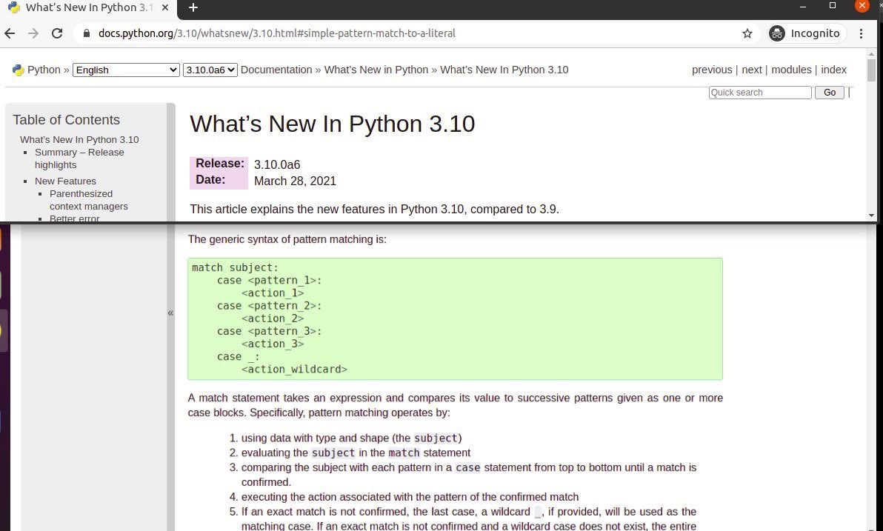Screen dimensions: 883x531
Task: Reload the page with the refresh icon
Action: click(57, 33)
